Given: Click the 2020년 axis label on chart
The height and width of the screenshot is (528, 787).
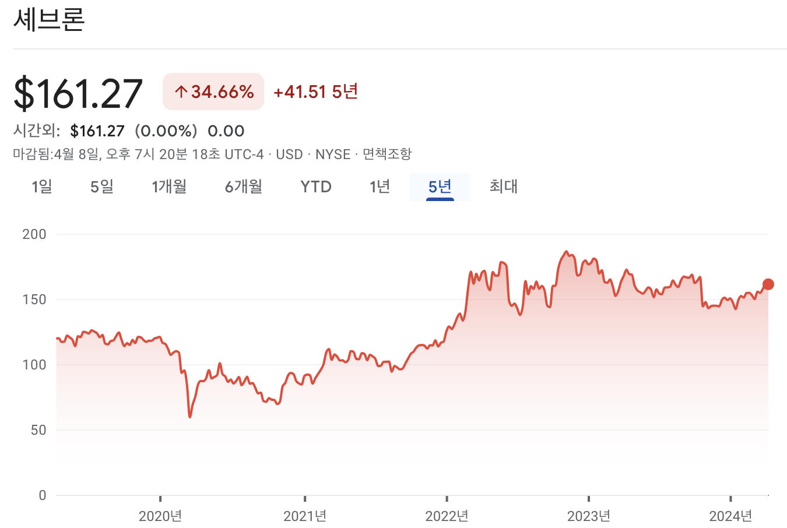Looking at the screenshot, I should click(161, 516).
